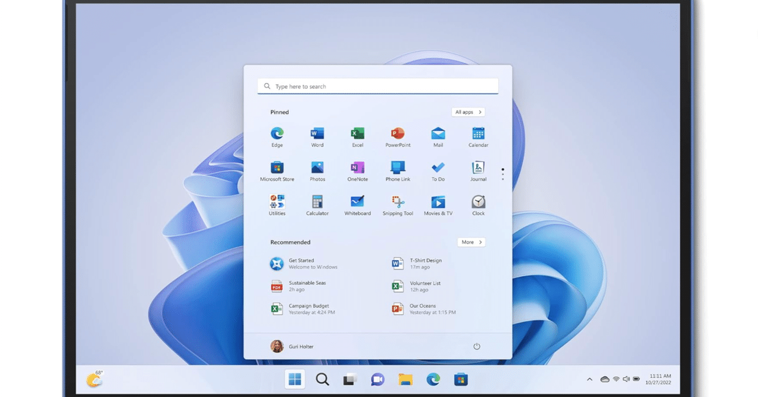The height and width of the screenshot is (397, 758).
Task: Open the Mail app
Action: 438,137
